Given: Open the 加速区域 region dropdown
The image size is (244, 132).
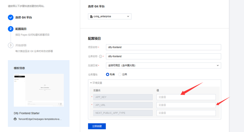Looking at the screenshot, I should [x=163, y=65].
